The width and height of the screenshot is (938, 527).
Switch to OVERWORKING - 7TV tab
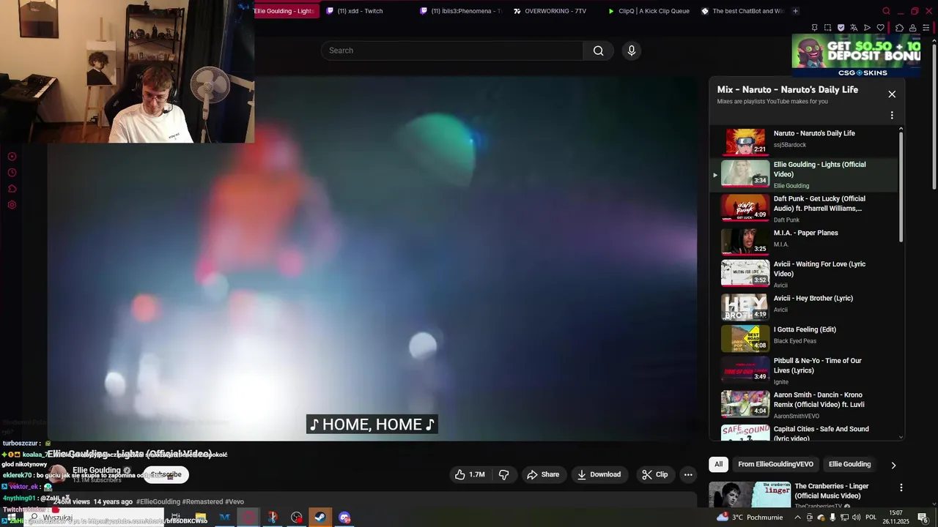pyautogui.click(x=555, y=11)
